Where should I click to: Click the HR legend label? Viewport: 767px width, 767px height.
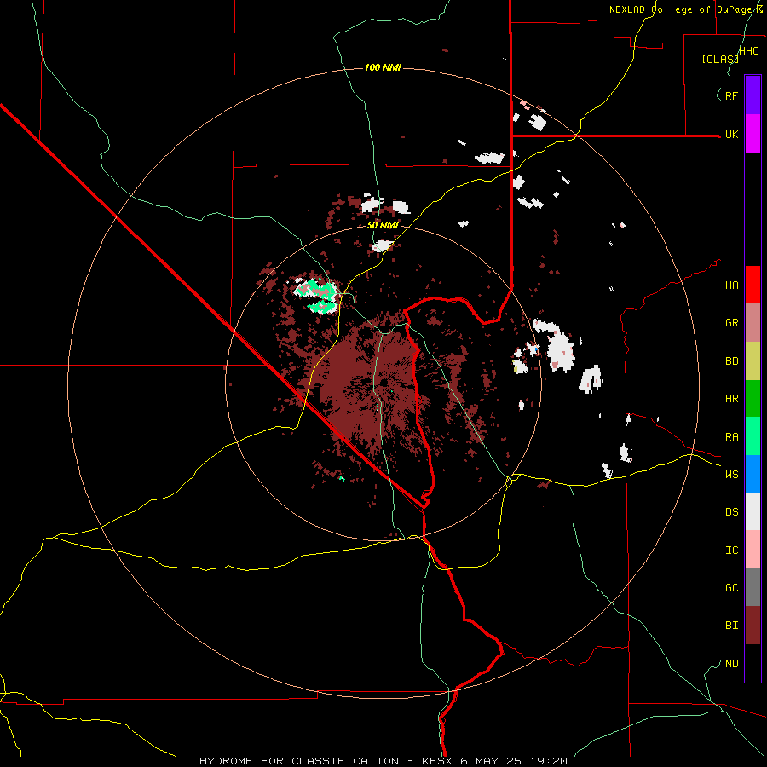click(731, 399)
